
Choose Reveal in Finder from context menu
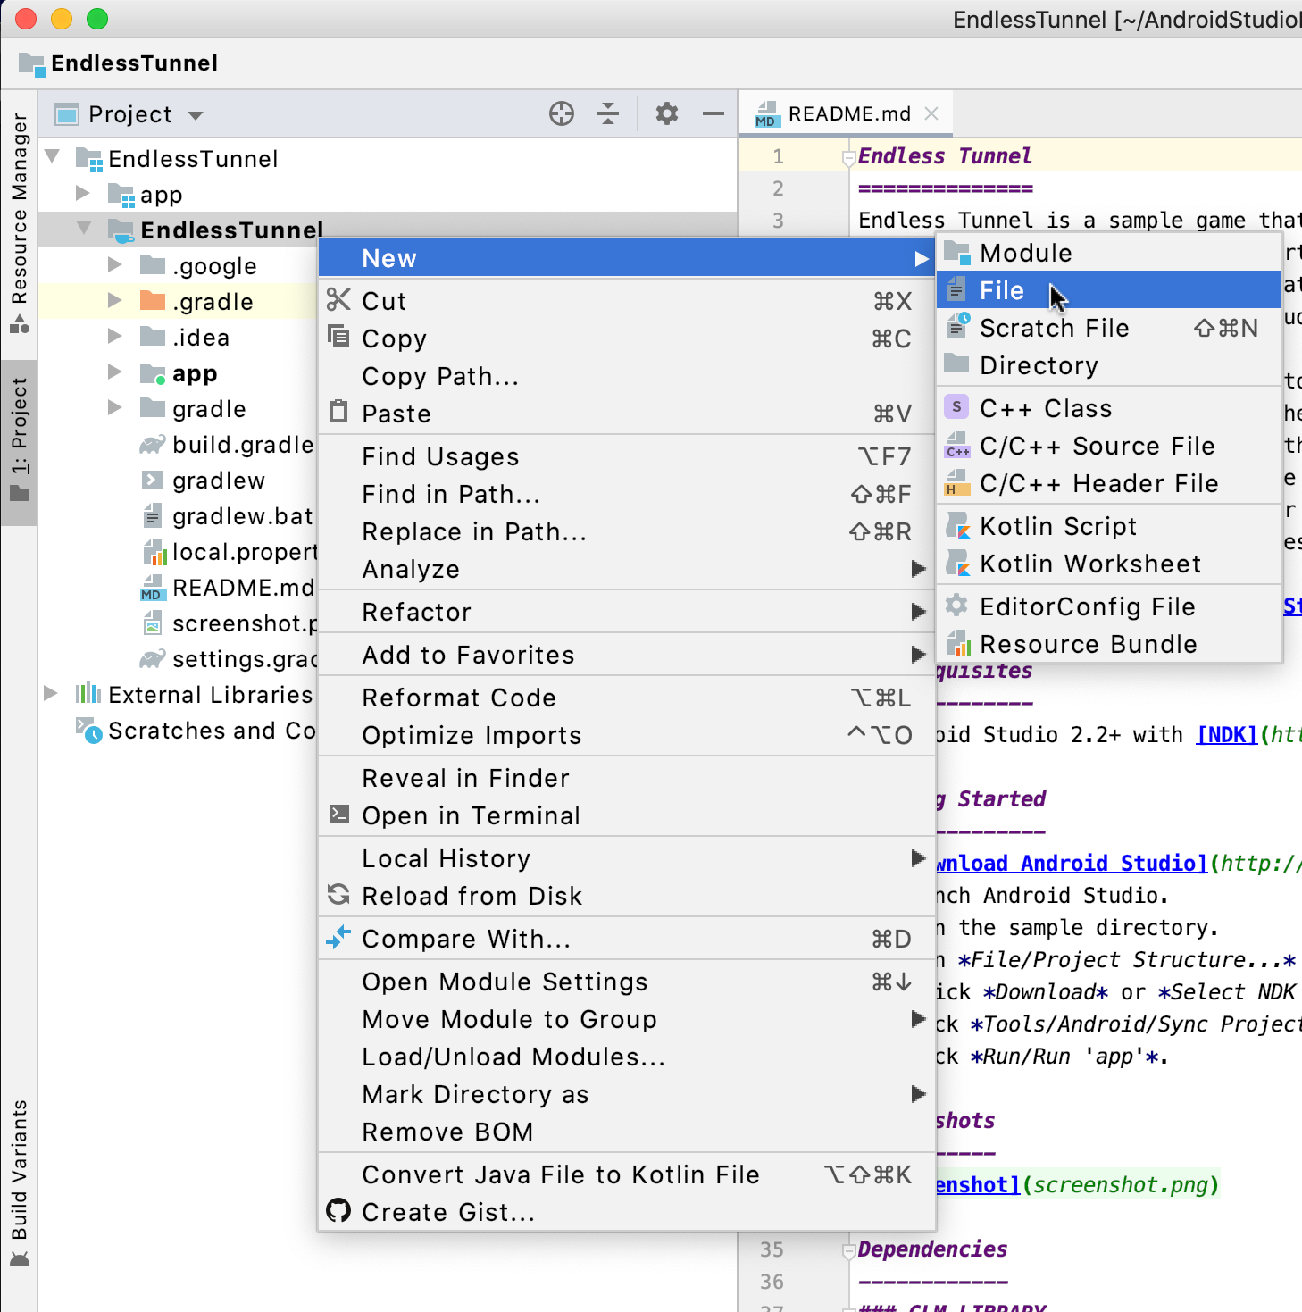click(465, 778)
